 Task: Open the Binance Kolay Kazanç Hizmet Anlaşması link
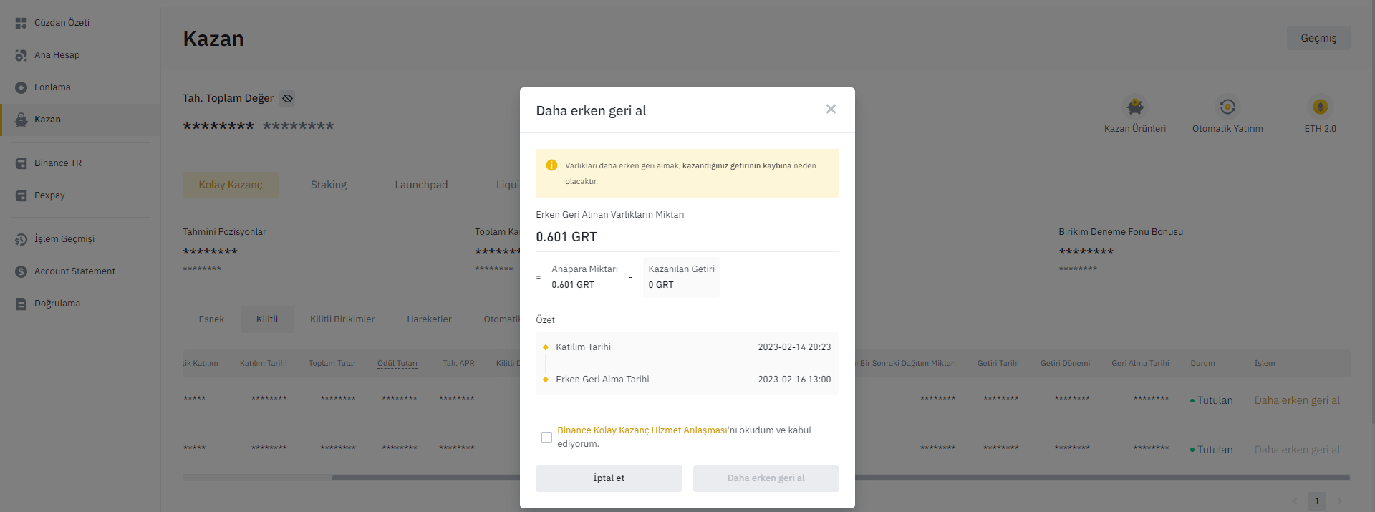click(642, 430)
